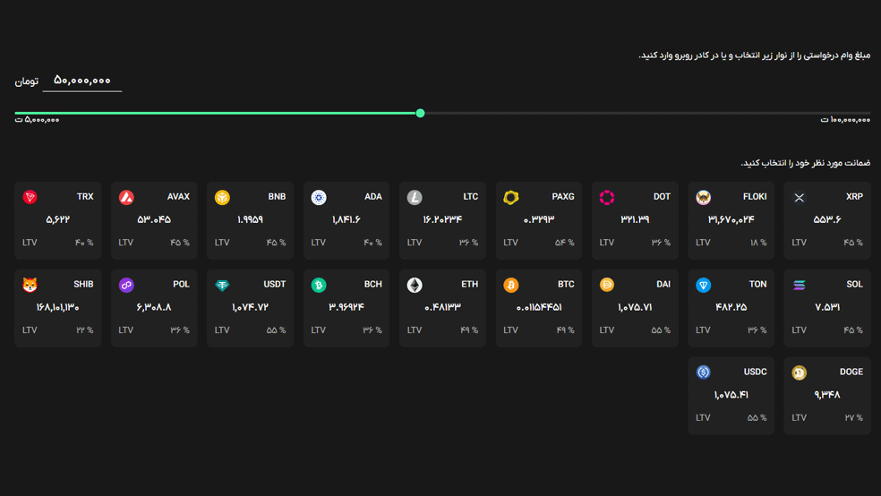This screenshot has height=496, width=881.
Task: Click the TRX Tron coin icon
Action: [30, 197]
